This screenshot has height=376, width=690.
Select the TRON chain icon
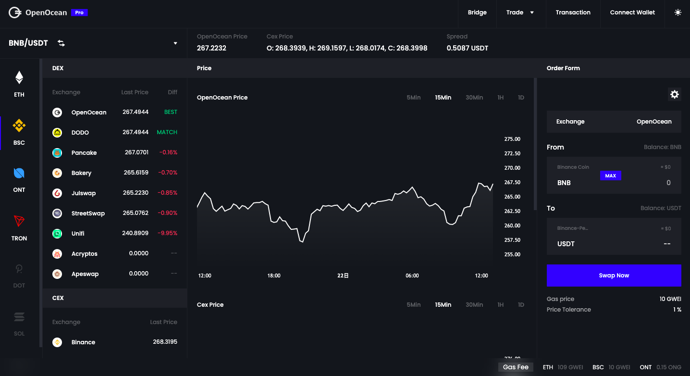(19, 221)
